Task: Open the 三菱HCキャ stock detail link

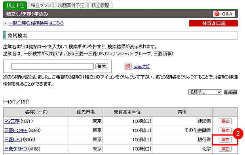Action: point(16,130)
